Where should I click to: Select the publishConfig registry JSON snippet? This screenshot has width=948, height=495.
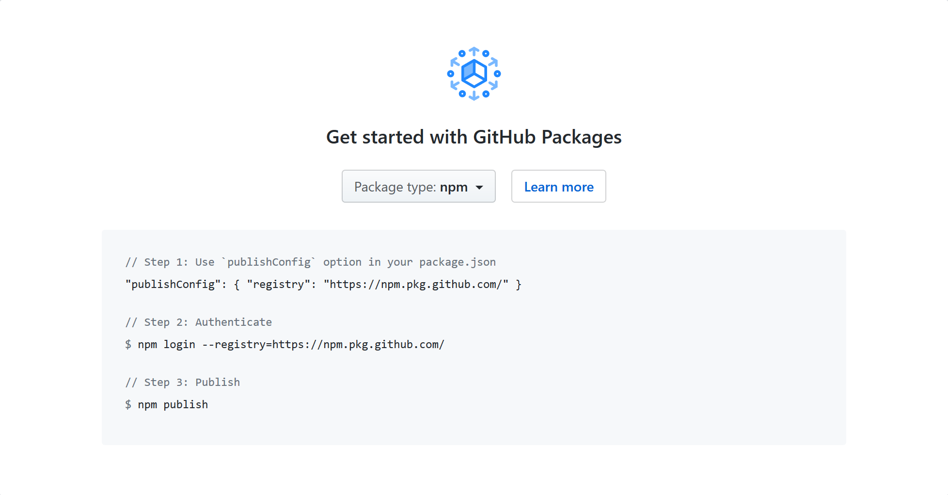tap(323, 285)
